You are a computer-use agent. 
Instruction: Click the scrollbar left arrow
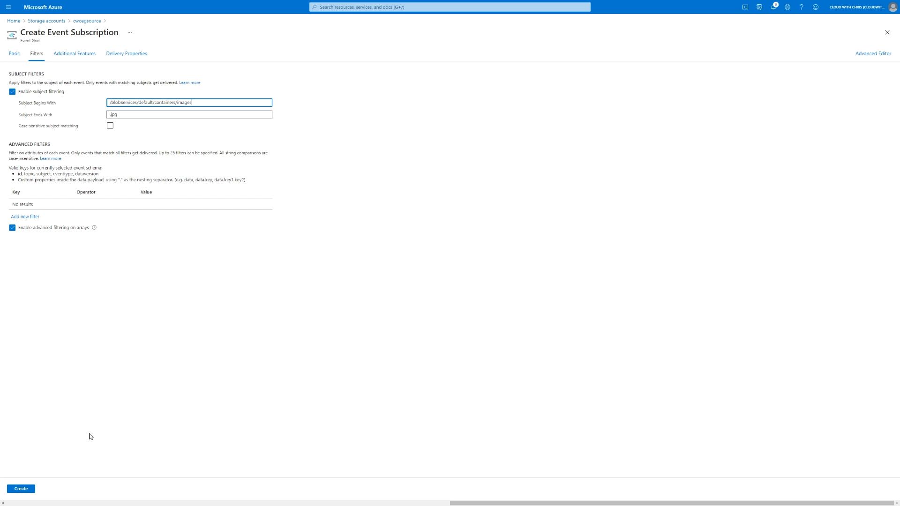[x=3, y=503]
